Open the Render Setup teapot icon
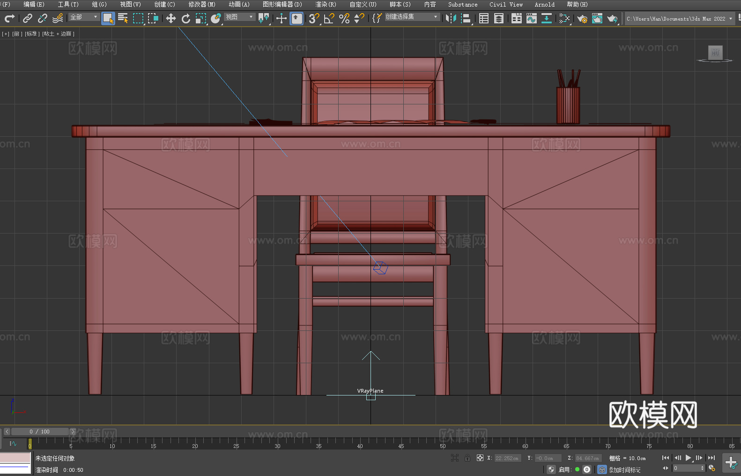Screen dimensions: 741x476 (x=582, y=18)
